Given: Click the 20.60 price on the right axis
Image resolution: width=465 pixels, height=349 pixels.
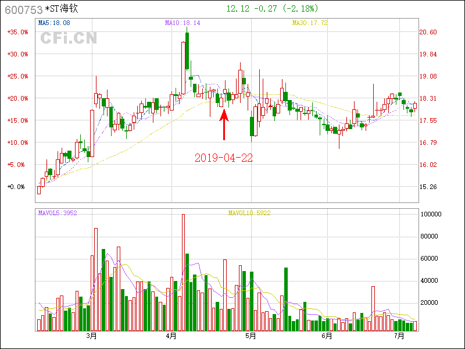Looking at the screenshot, I should [x=428, y=33].
